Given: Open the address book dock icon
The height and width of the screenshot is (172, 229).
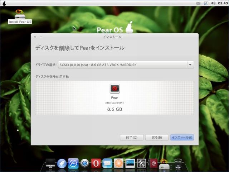Looking at the screenshot, I should click(154, 164).
